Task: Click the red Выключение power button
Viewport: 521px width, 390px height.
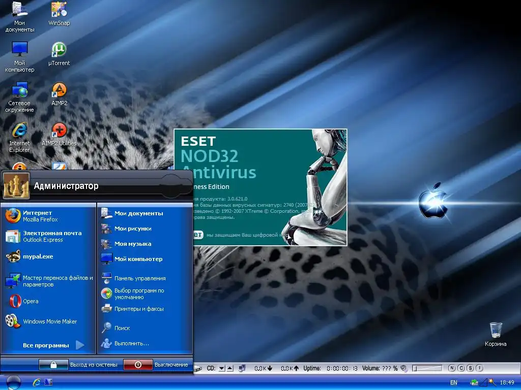Action: pos(138,365)
